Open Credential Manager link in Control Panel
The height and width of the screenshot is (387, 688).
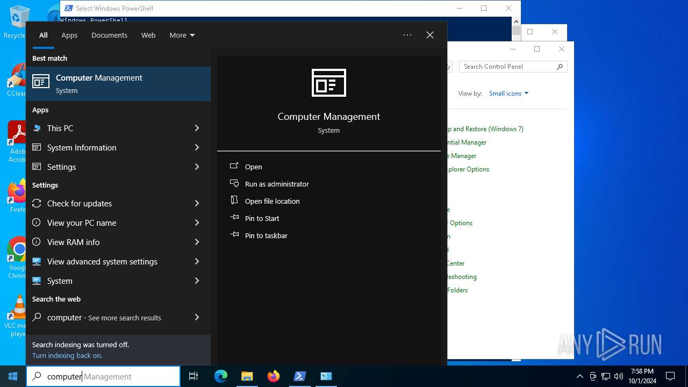[x=467, y=142]
